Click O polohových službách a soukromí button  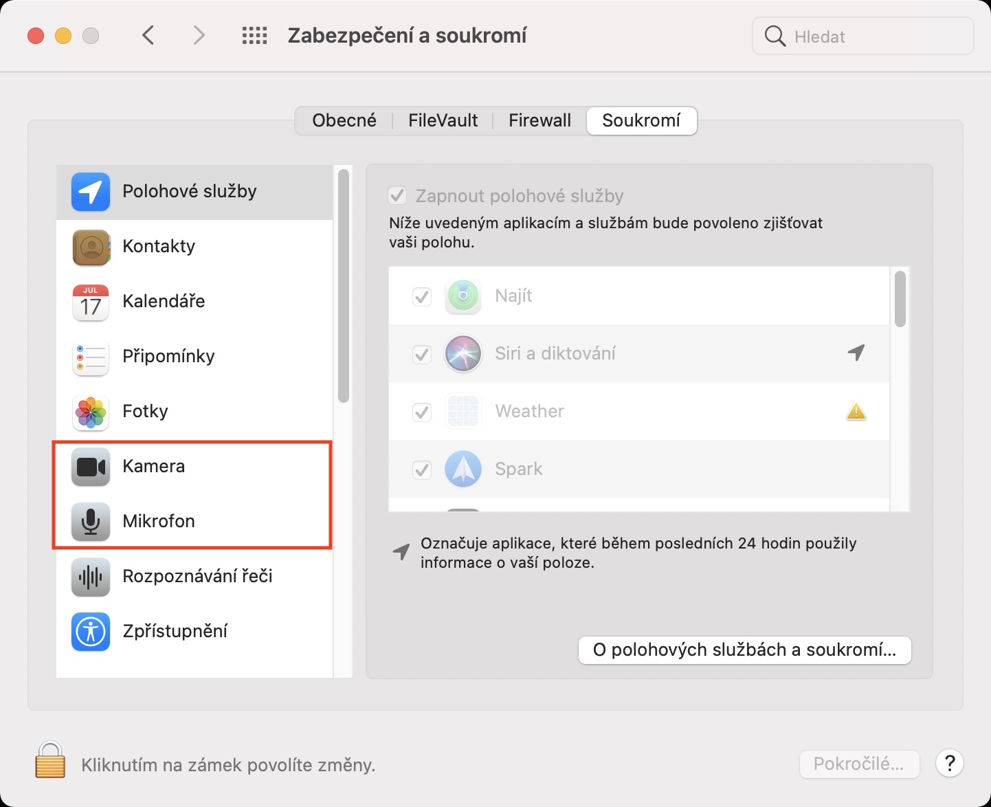click(x=744, y=650)
